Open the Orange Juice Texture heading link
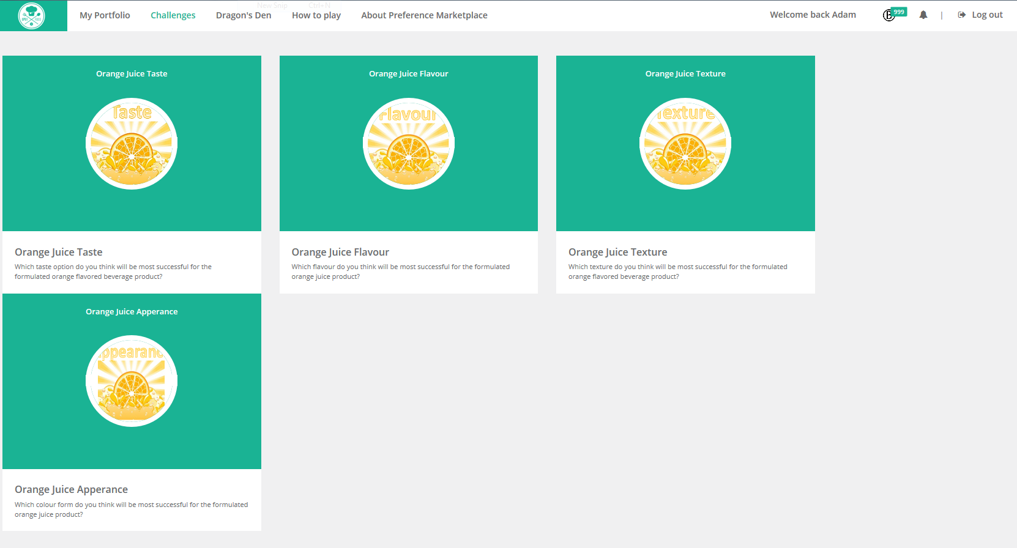This screenshot has width=1017, height=548. (x=617, y=252)
